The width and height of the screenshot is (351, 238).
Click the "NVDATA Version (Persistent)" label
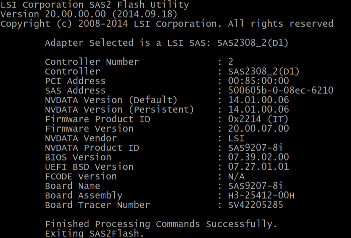(x=119, y=110)
